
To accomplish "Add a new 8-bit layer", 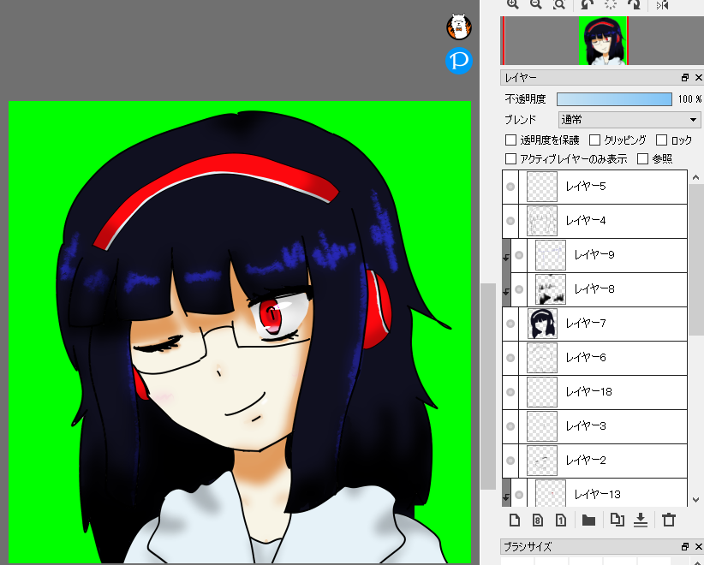I will (x=538, y=520).
